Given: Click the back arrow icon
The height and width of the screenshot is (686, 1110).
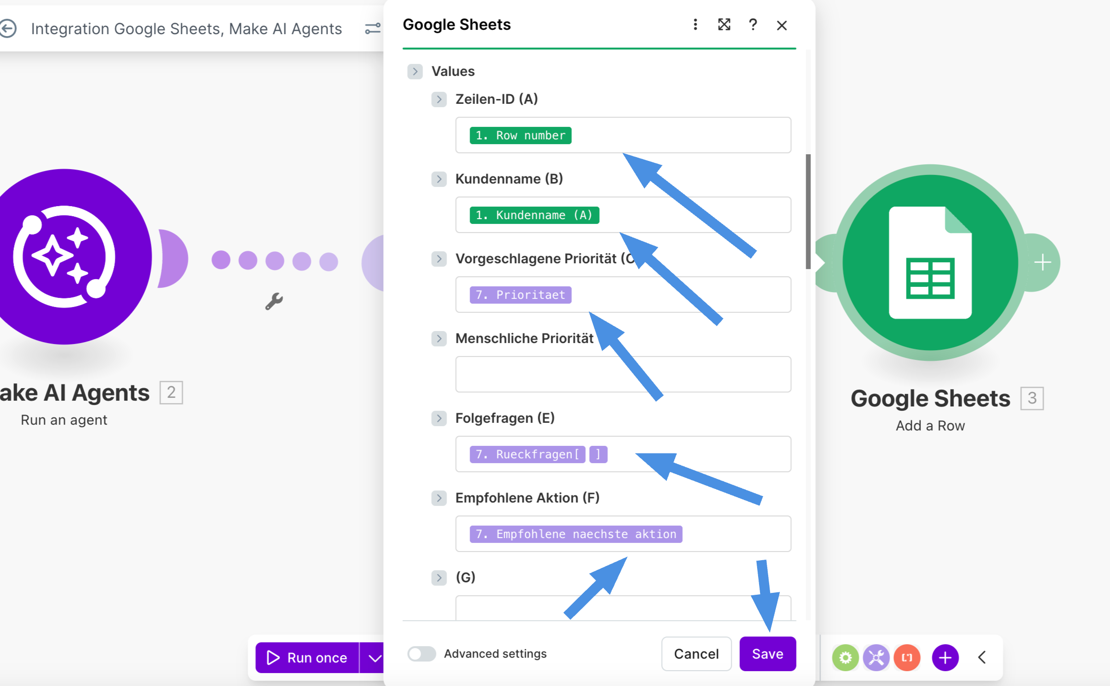Looking at the screenshot, I should tap(9, 28).
